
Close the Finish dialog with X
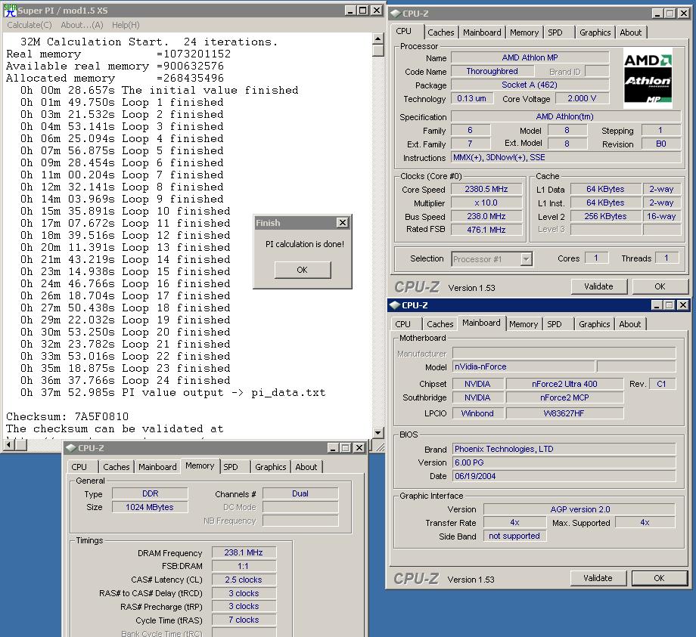[x=342, y=223]
